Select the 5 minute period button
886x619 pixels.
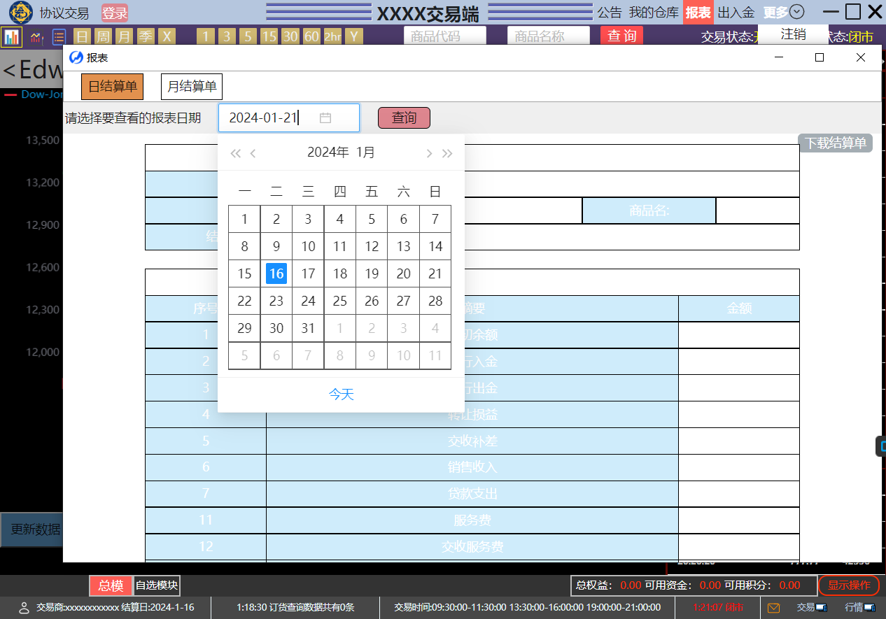[x=248, y=36]
